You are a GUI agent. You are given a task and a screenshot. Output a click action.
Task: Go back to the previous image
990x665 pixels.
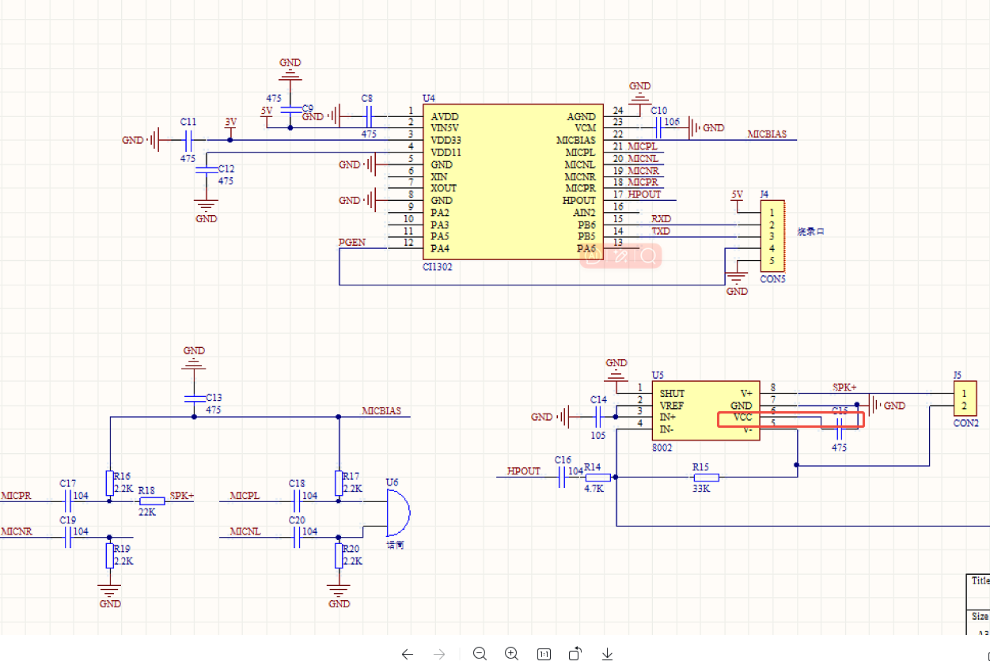408,654
